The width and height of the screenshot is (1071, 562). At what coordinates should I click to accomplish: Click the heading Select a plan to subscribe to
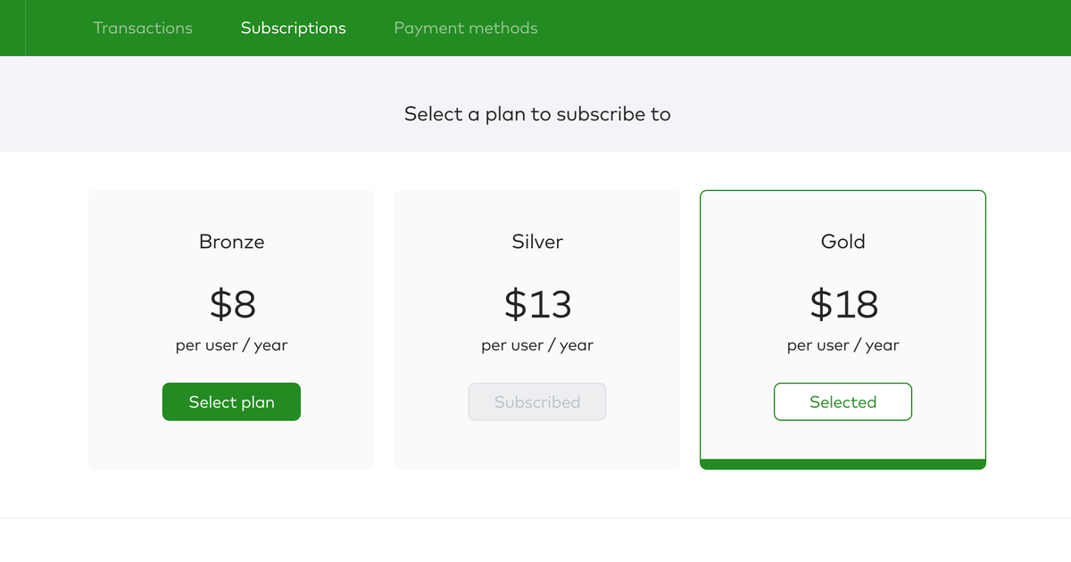coord(536,114)
